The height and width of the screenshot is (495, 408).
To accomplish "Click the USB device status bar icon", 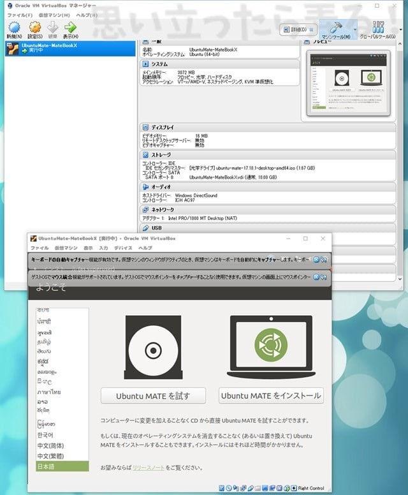I will [x=251, y=488].
